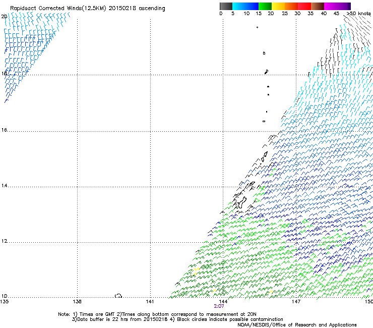Click the 'Data buffer is 22 hrs' note line
The image size is (373, 328).
177,319
